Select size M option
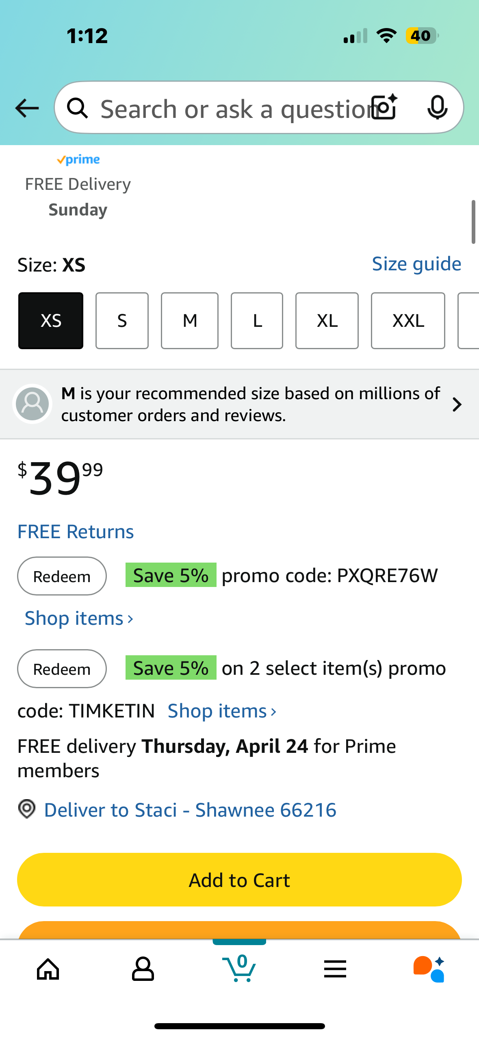Image resolution: width=479 pixels, height=1039 pixels. click(190, 321)
